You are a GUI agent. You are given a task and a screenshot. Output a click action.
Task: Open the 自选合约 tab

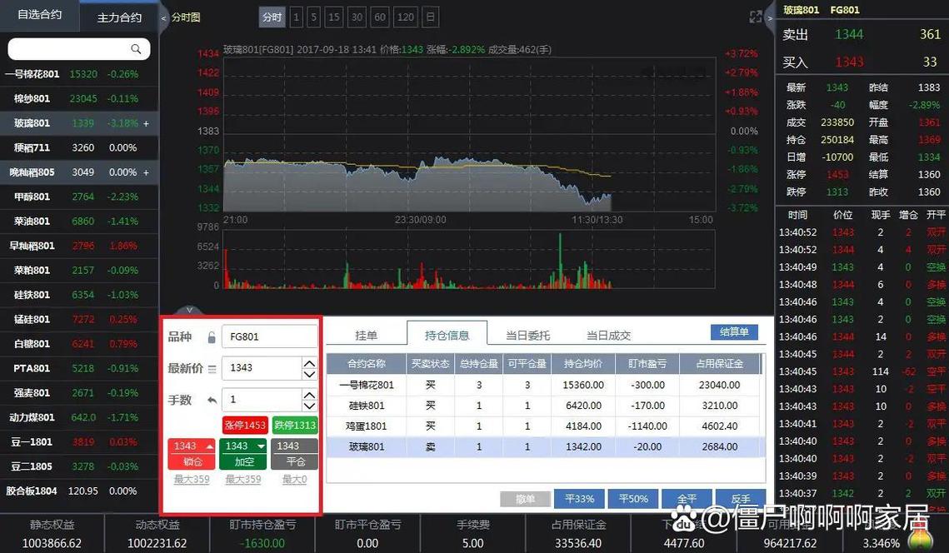click(38, 16)
